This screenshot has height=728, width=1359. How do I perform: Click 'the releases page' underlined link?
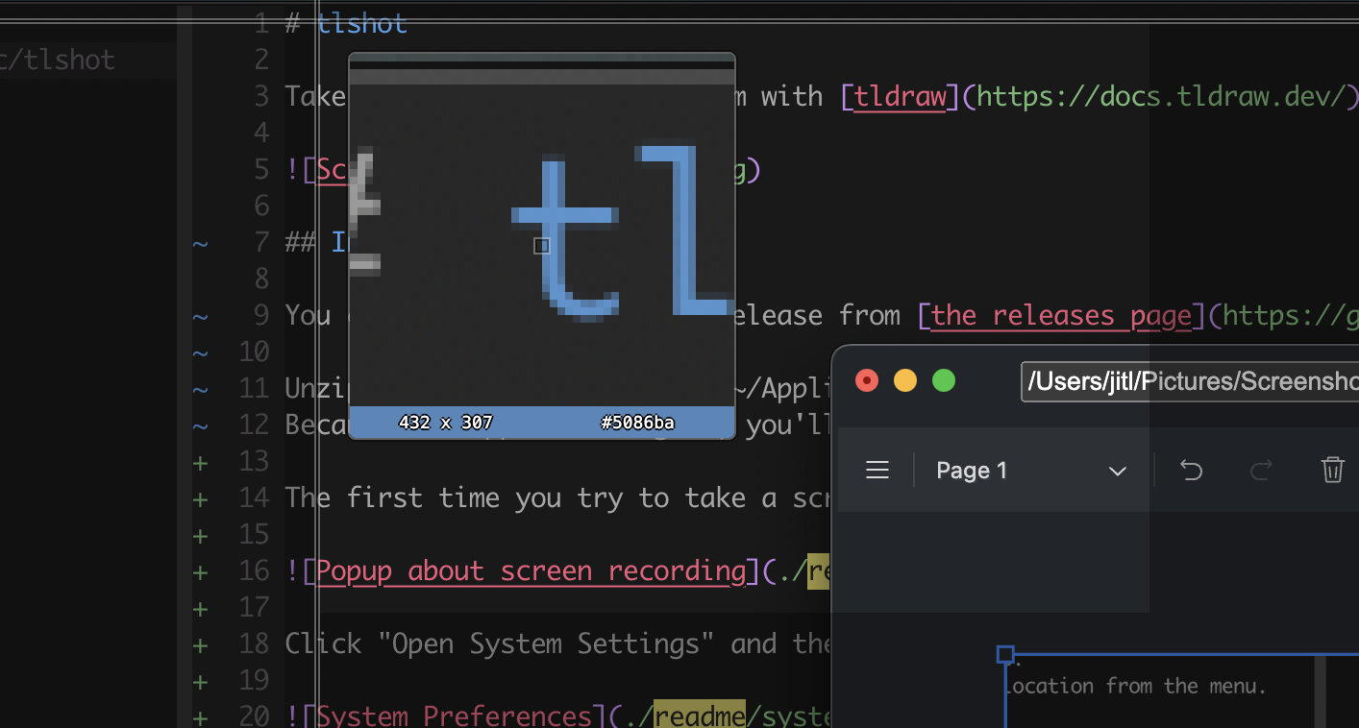[1057, 315]
